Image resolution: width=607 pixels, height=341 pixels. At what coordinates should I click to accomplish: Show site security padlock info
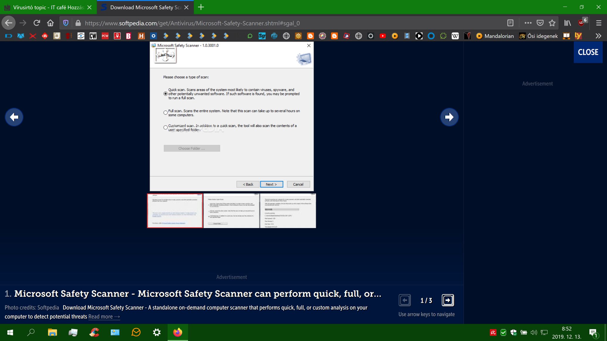[78, 23]
